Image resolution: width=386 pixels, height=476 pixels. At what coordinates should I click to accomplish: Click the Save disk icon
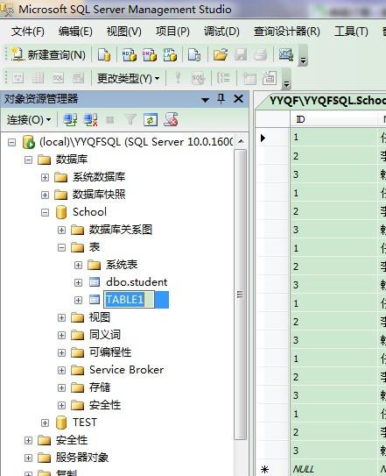241,55
